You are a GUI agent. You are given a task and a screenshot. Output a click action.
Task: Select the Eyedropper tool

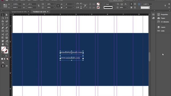[x=7, y=41]
